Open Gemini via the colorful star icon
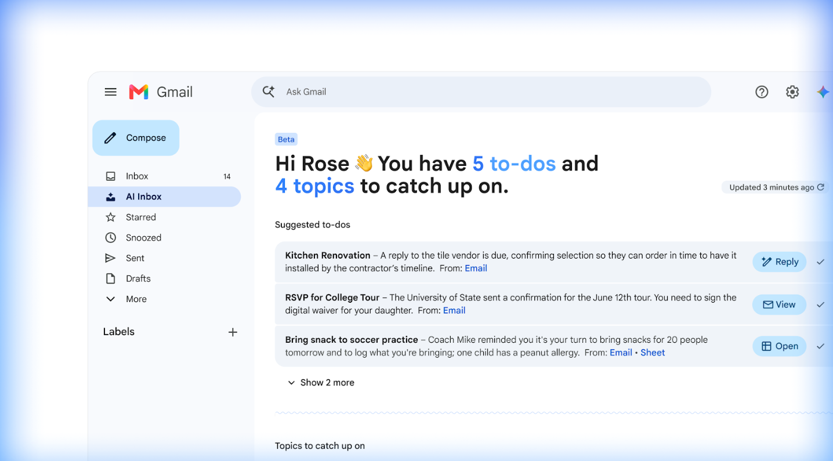This screenshot has width=833, height=461. tap(823, 92)
